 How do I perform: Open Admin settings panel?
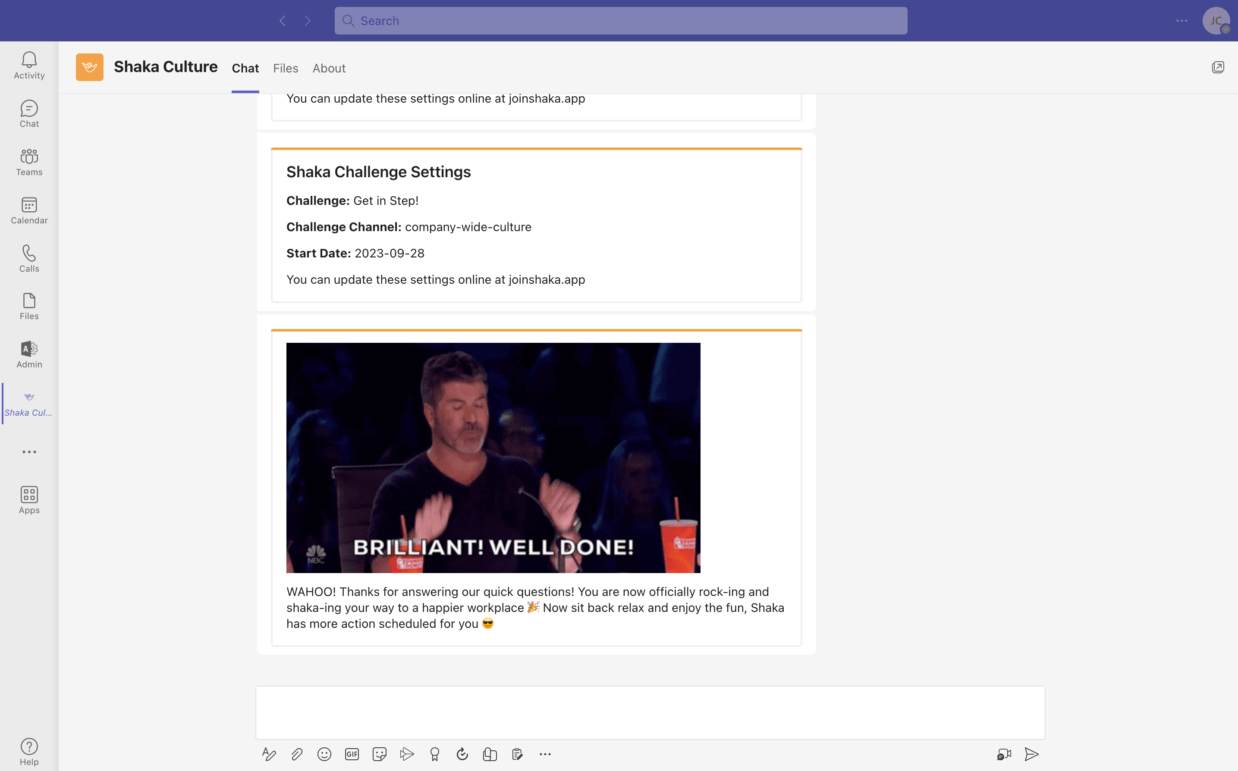pos(29,353)
